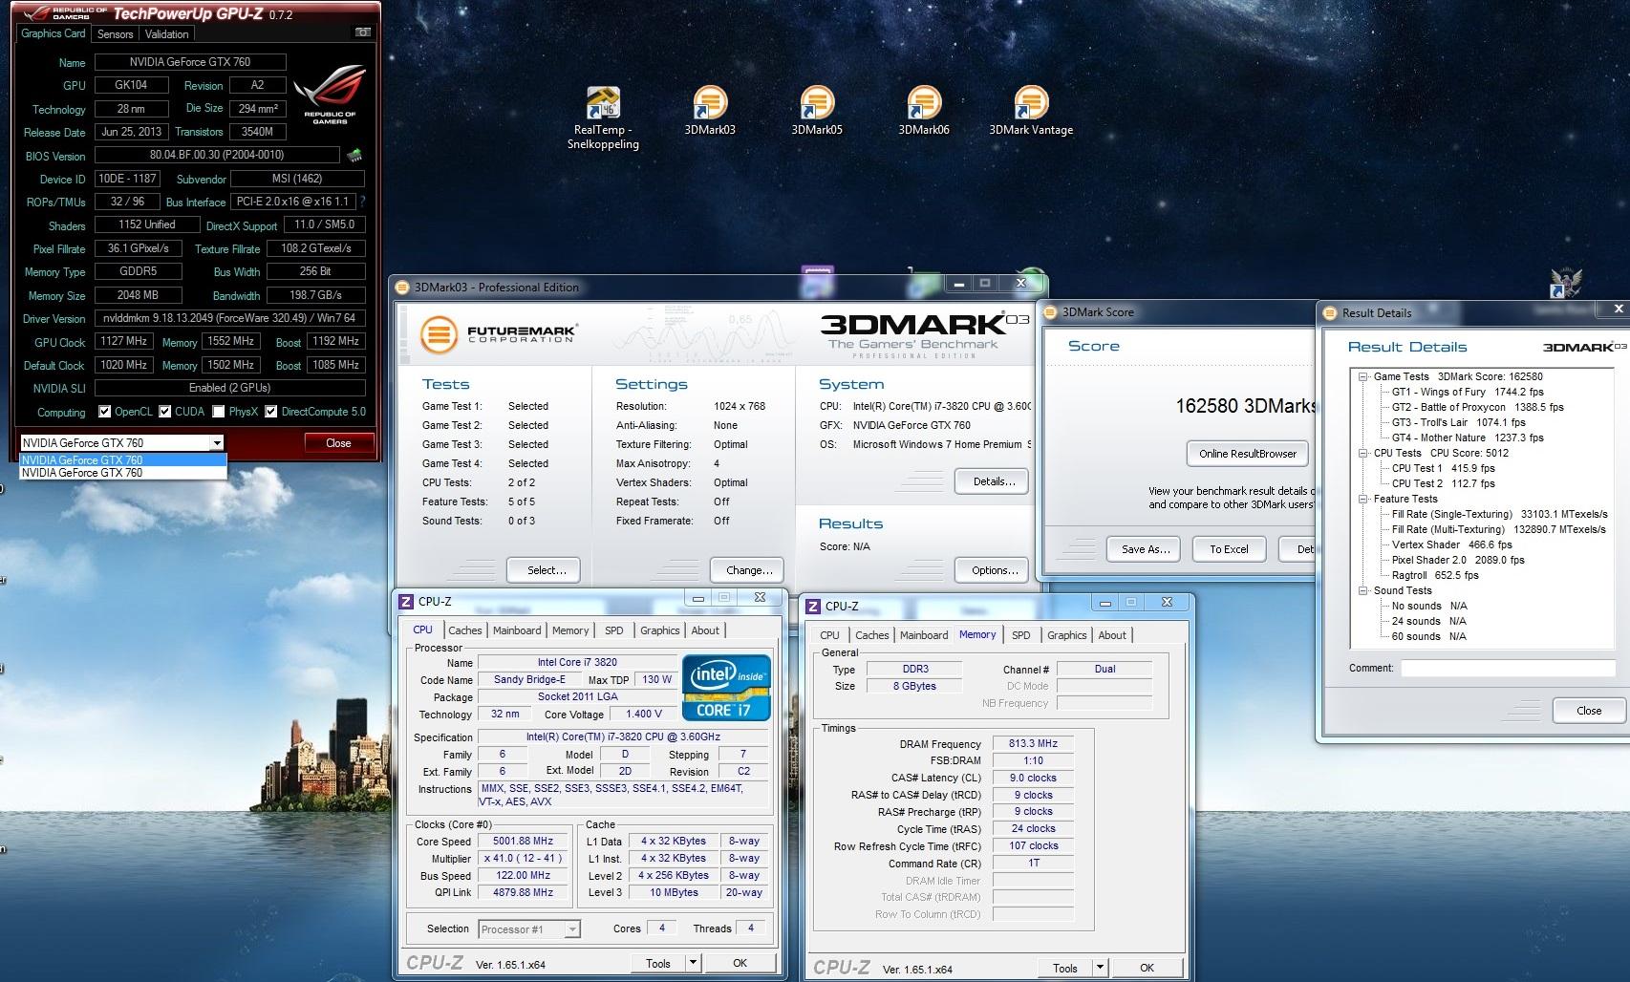
Task: Select the second NVIDIA GeForce GTX 760 list entry
Action: [123, 473]
